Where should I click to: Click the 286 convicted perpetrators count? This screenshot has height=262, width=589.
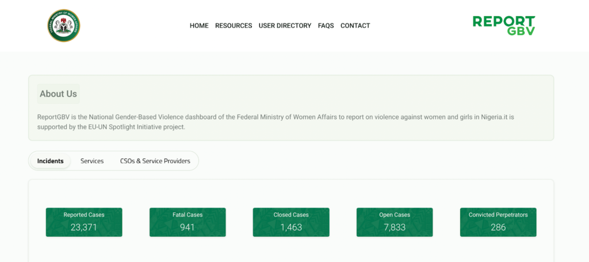[498, 227]
